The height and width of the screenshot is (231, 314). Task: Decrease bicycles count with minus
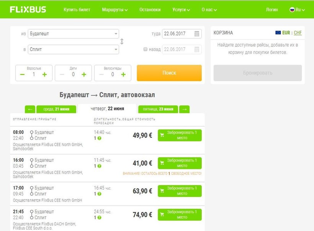tap(101, 75)
